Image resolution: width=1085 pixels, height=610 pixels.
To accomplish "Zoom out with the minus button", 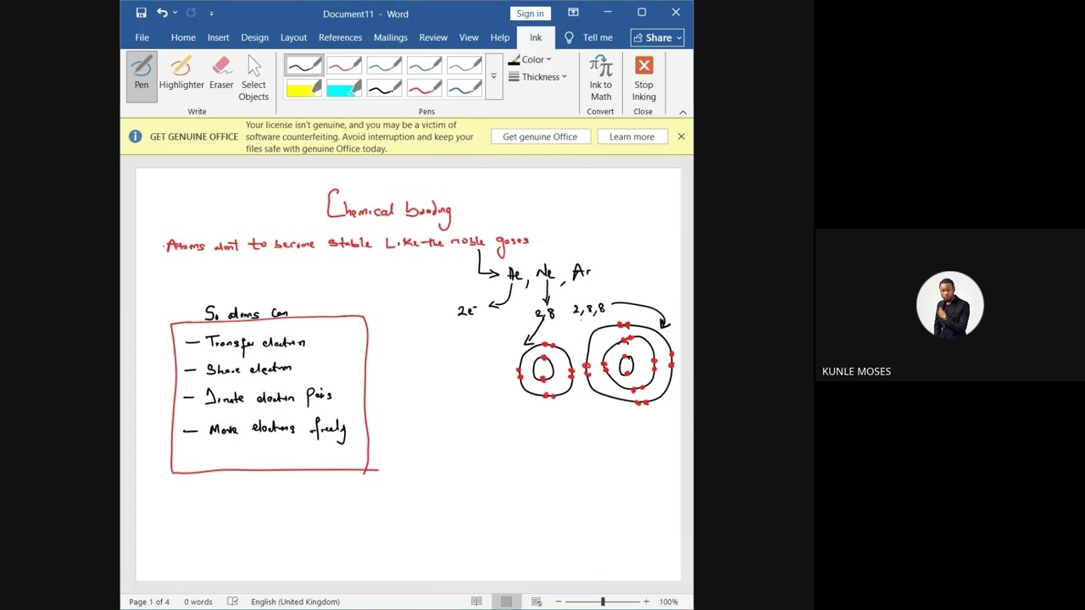I will 558,602.
